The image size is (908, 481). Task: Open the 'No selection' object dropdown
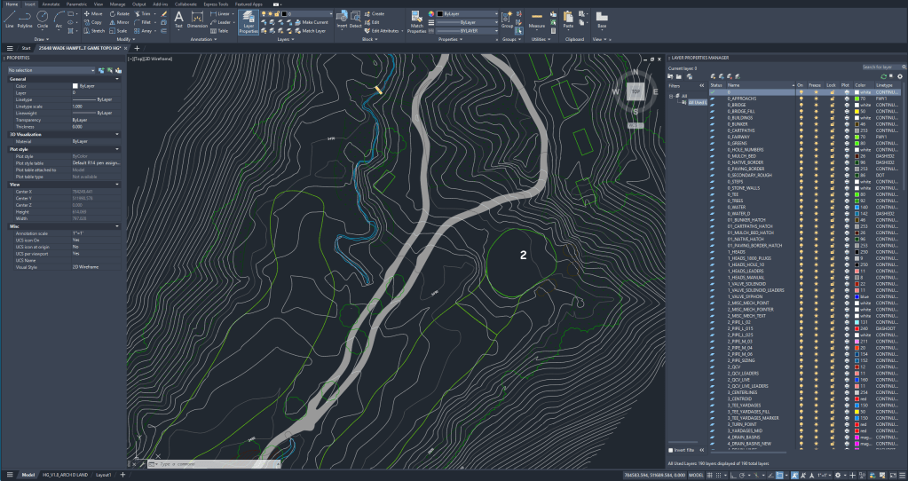(x=51, y=69)
